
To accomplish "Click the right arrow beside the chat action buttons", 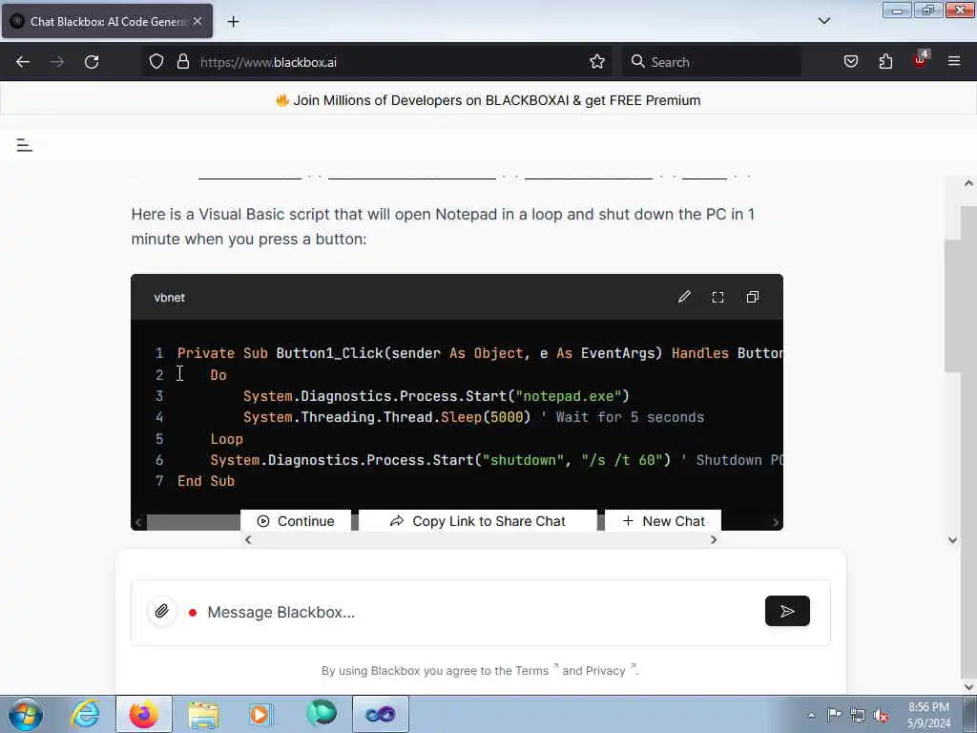I will (x=714, y=540).
